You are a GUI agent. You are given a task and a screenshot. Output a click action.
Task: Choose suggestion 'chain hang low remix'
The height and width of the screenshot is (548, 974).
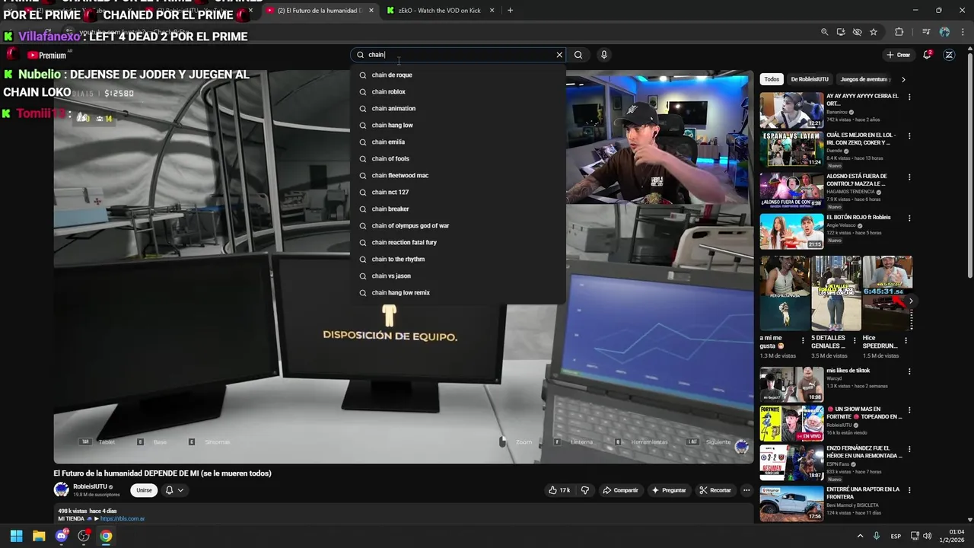(x=457, y=292)
